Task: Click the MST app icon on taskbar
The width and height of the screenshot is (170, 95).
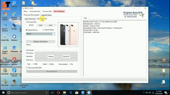Action: click(x=89, y=93)
